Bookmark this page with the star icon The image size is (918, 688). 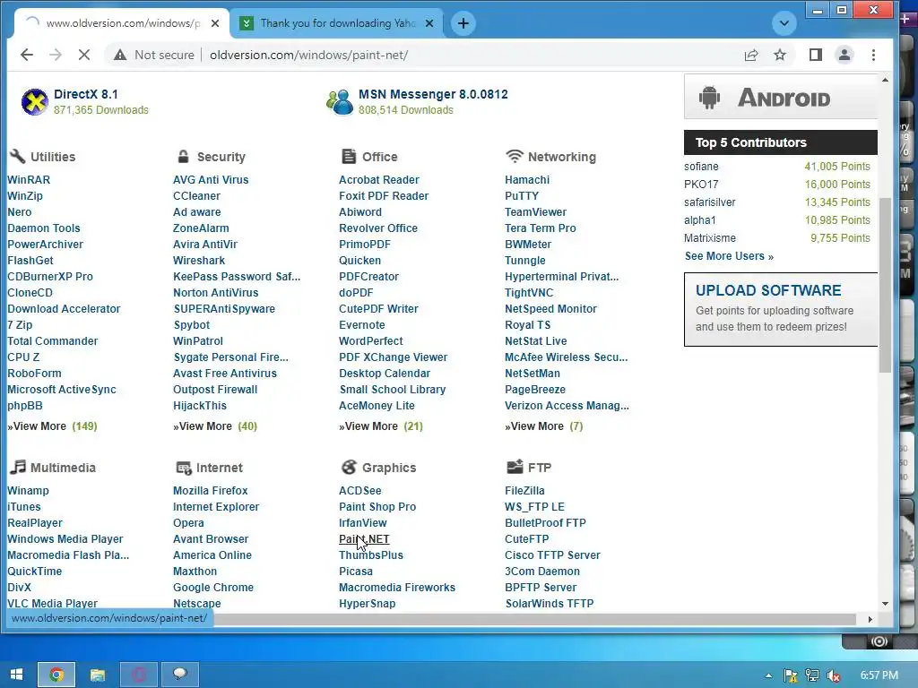(780, 55)
